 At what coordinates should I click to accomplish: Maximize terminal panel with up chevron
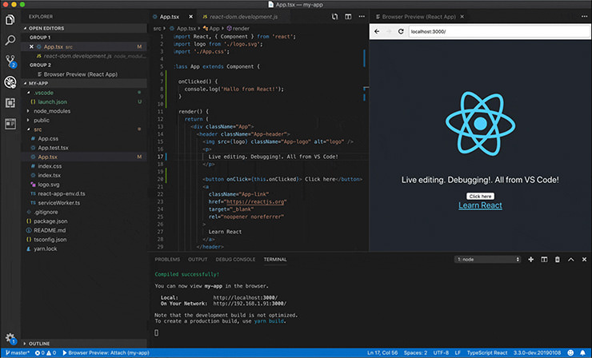coord(570,260)
